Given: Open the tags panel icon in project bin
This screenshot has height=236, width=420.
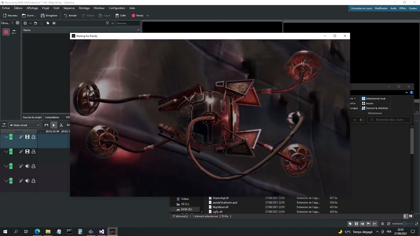Looking at the screenshot, I should point(48,23).
